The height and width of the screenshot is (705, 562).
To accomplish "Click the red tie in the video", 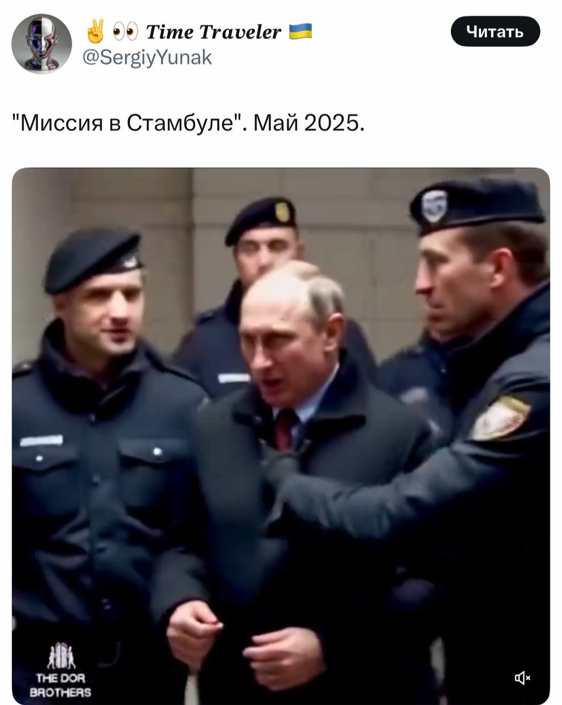I will 286,430.
